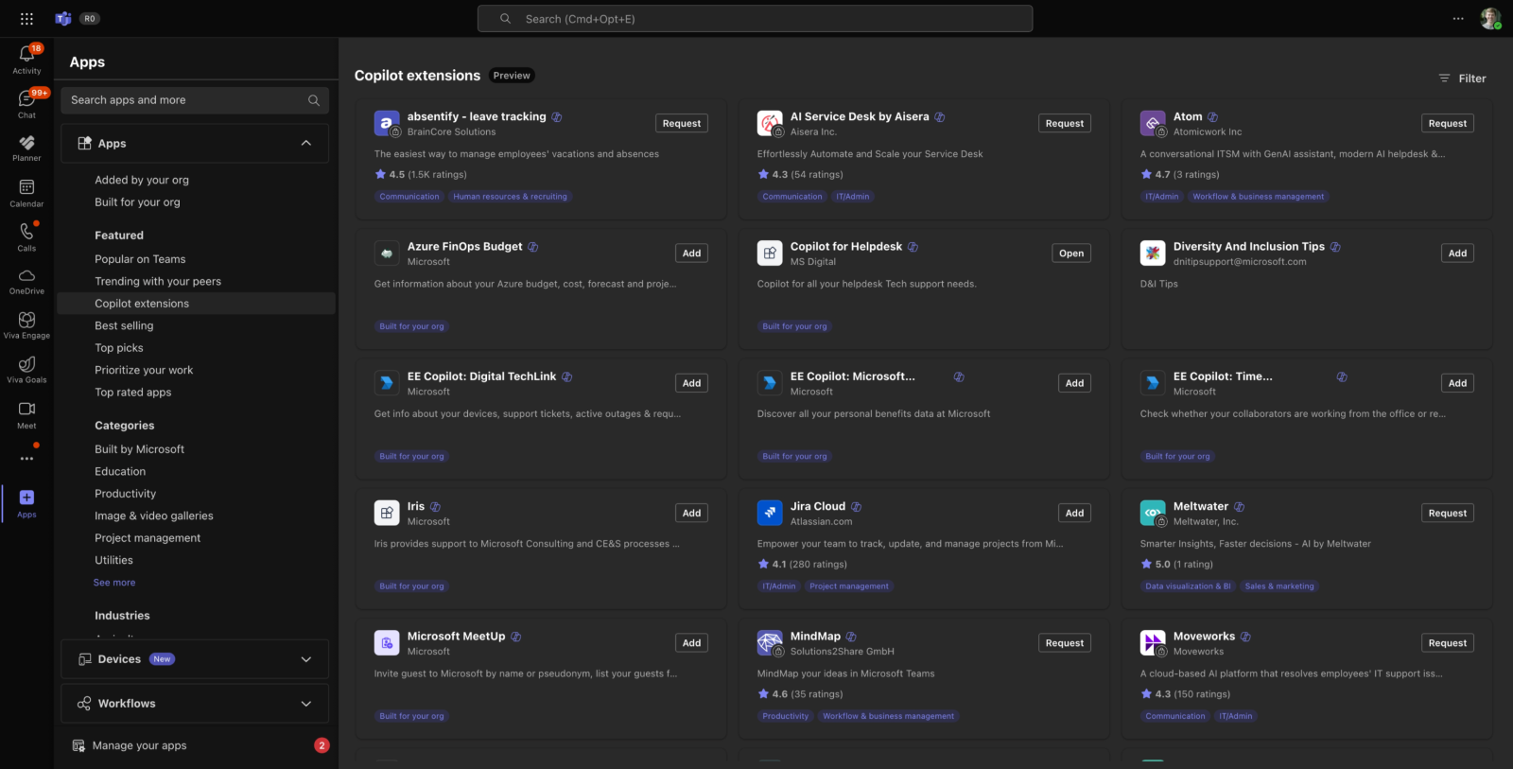Screen dimensions: 1513x769
Task: Select Education category
Action: [120, 471]
